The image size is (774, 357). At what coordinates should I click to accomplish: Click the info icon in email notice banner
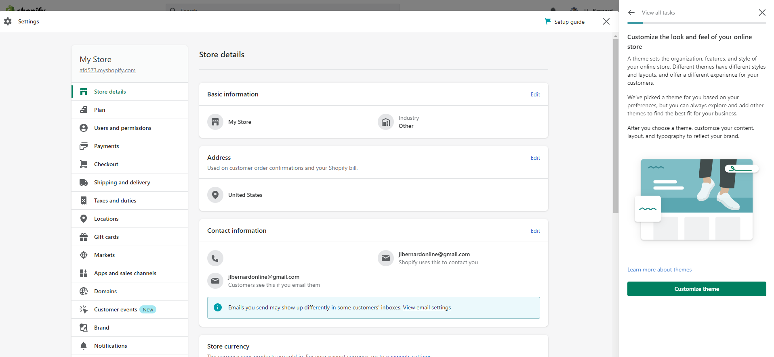pyautogui.click(x=218, y=307)
